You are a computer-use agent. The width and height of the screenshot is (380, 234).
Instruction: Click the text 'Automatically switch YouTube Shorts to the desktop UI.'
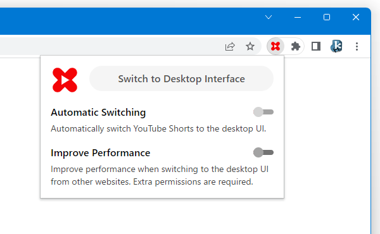[158, 128]
